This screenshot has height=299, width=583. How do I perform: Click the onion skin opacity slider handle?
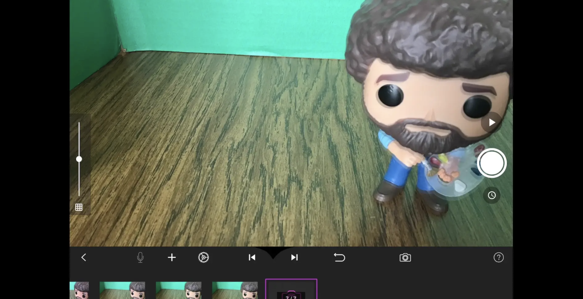click(x=79, y=159)
